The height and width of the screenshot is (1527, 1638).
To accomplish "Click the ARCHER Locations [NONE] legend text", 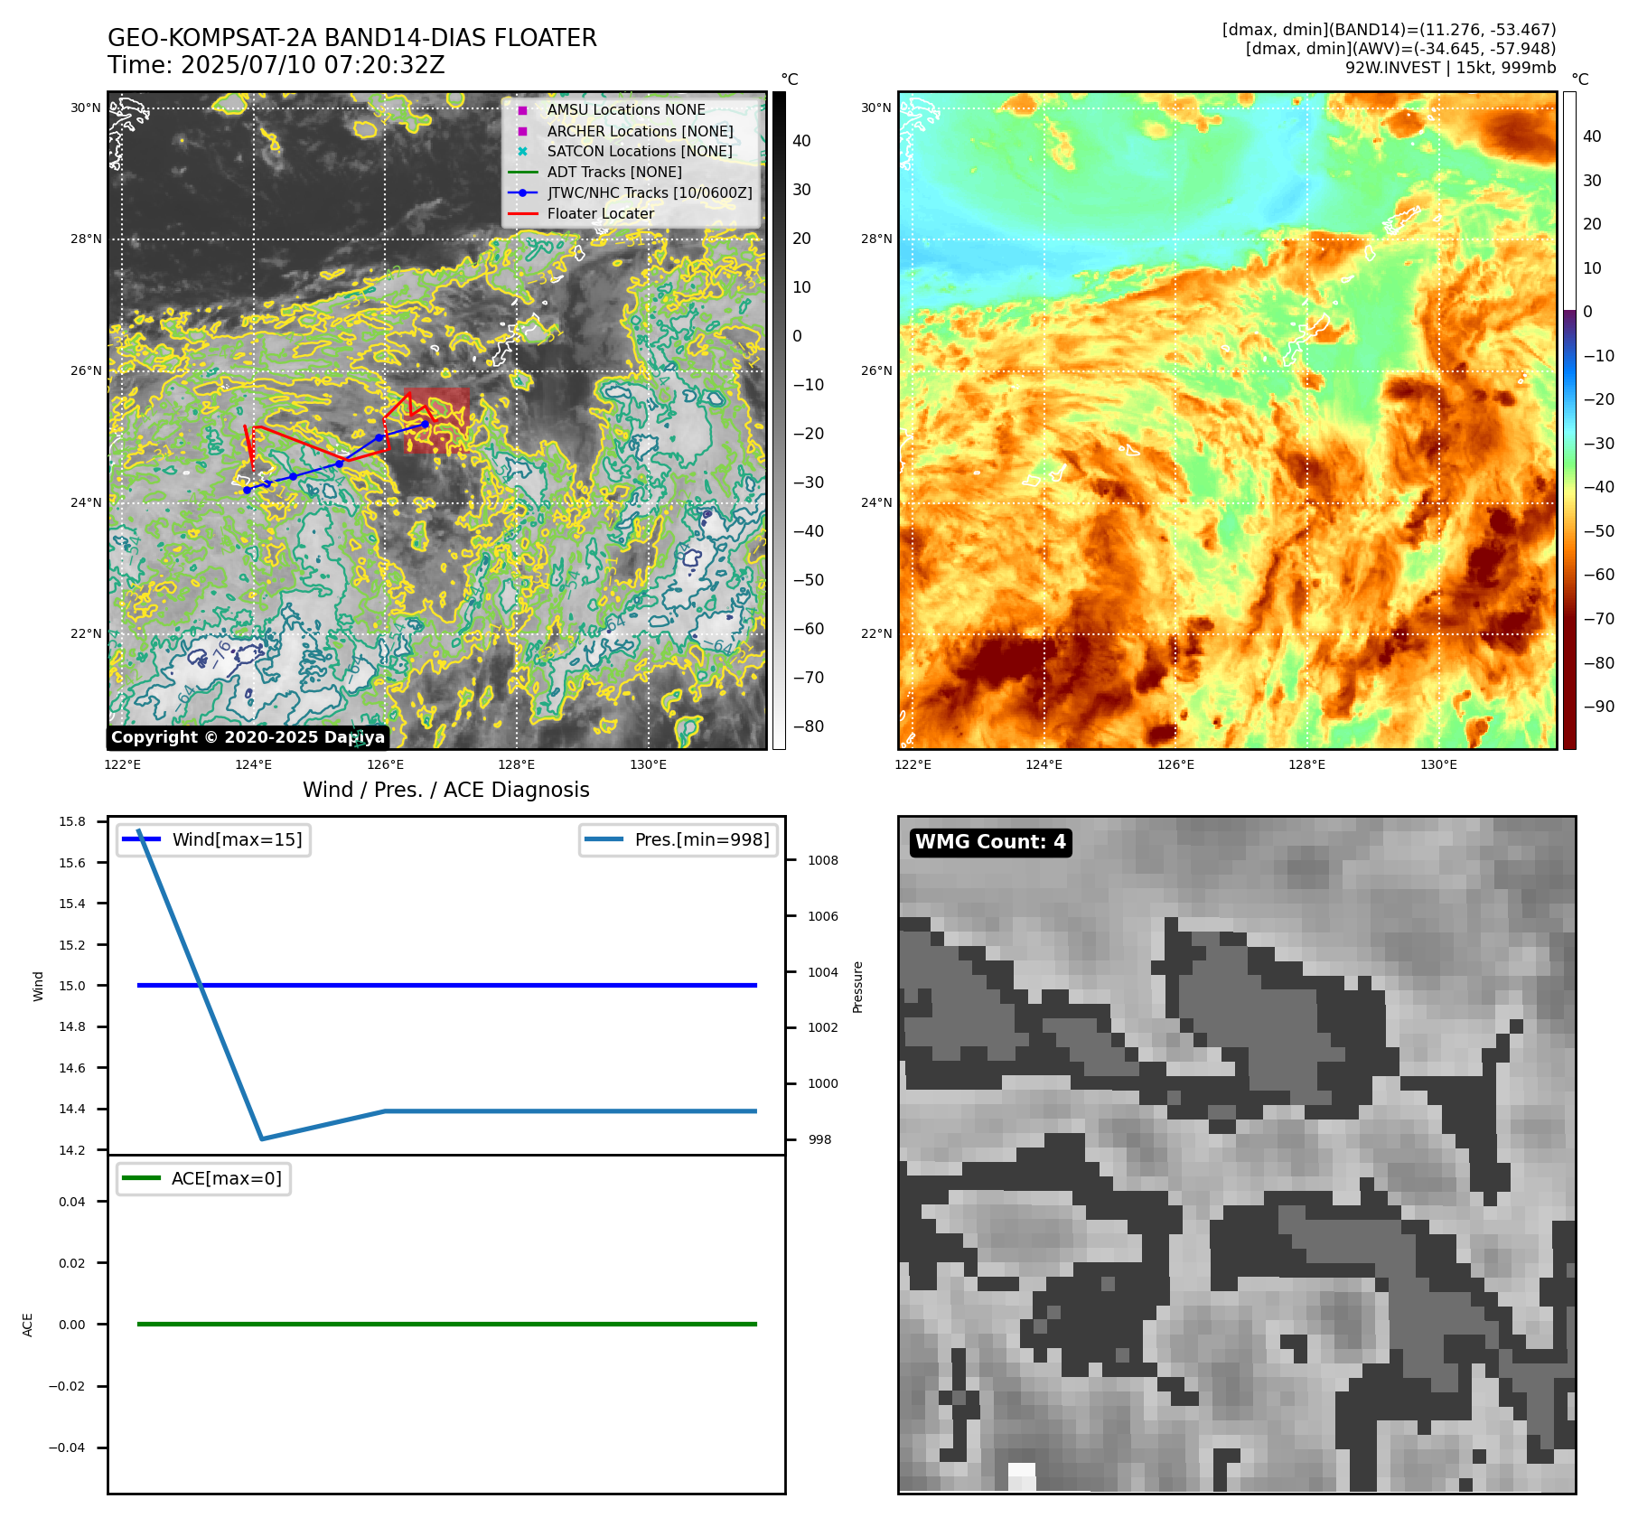I will click(641, 131).
